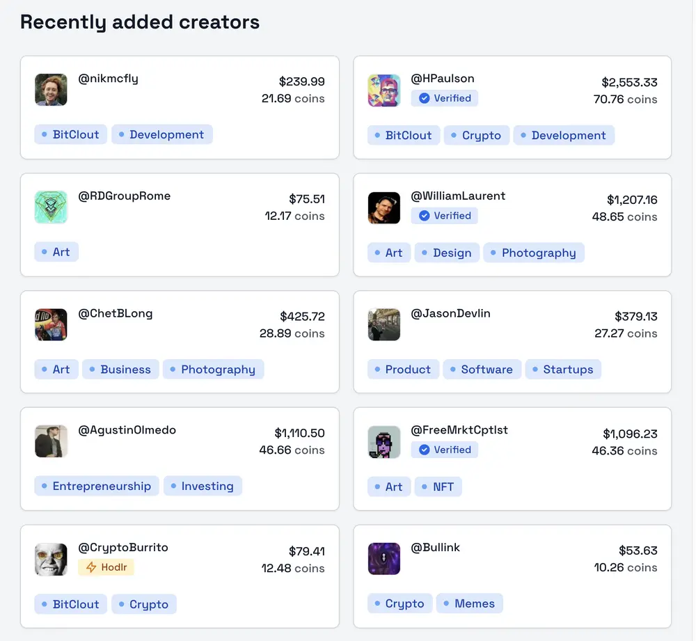
Task: Click @HPaulson's colorful avatar image
Action: click(x=384, y=90)
